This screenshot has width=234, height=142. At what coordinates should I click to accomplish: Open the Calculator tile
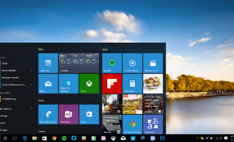(132, 84)
